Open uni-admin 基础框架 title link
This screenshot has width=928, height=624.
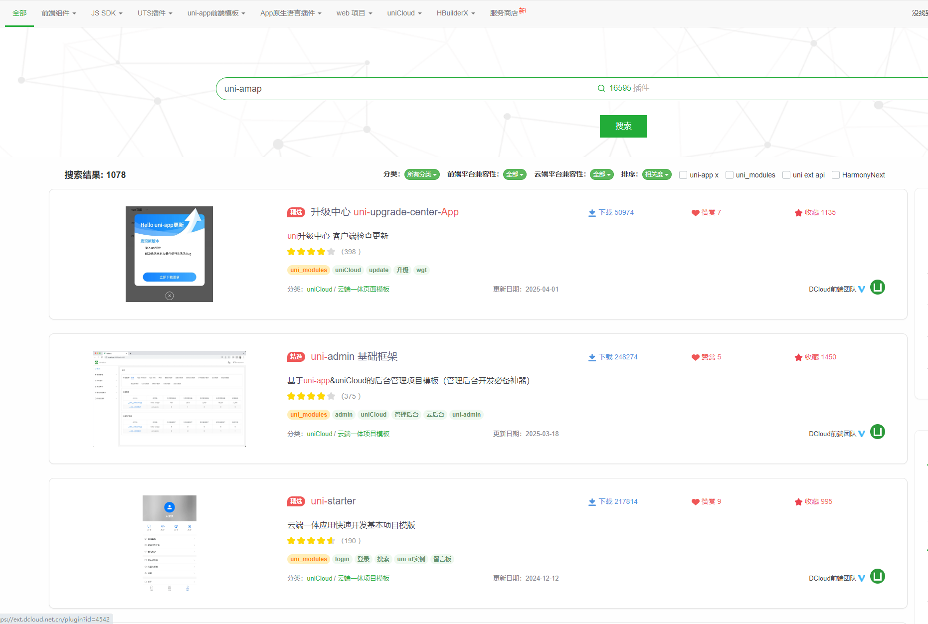[x=354, y=357]
